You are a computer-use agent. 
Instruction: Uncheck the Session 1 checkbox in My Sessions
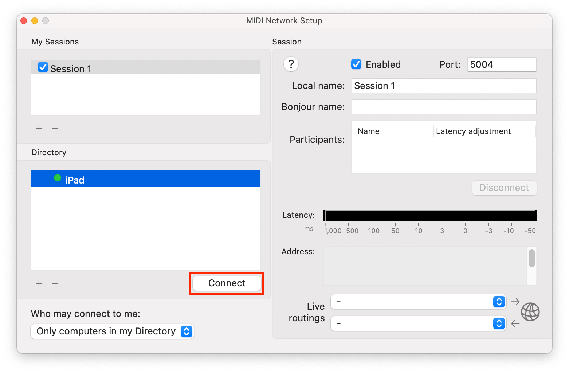43,67
